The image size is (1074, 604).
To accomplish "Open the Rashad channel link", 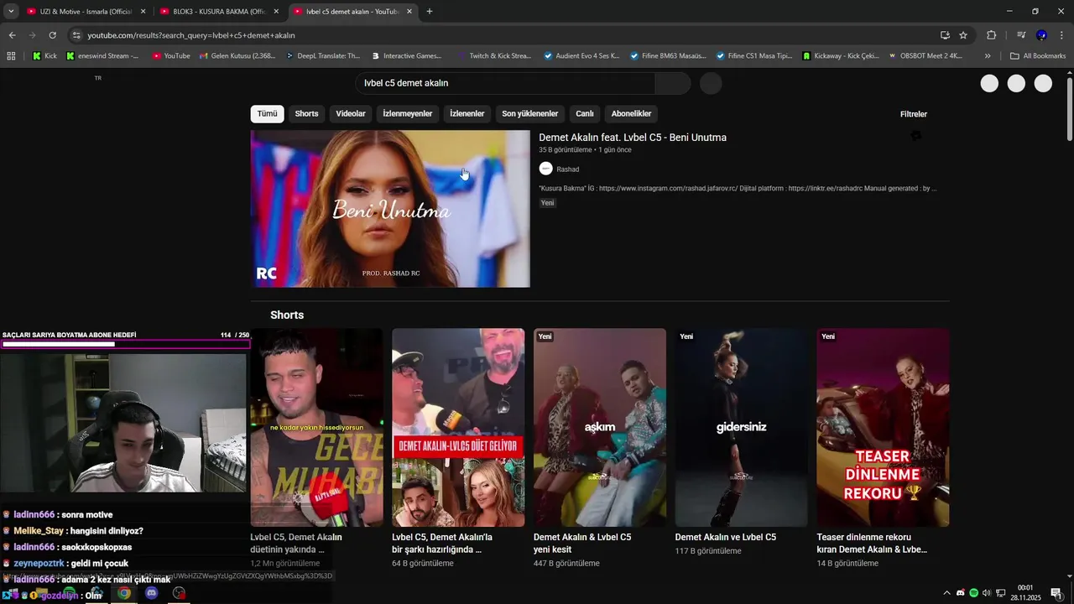I will 568,169.
